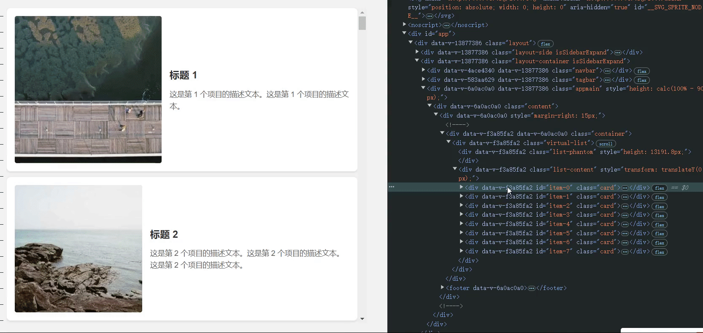Collapse the layout-container isSidebarExpand div

click(417, 61)
